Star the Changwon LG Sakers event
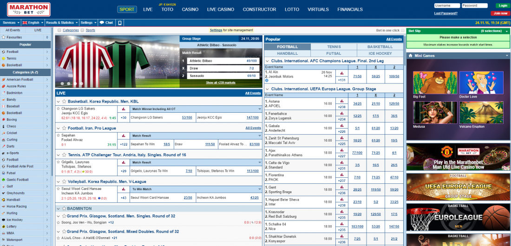 pos(58,109)
